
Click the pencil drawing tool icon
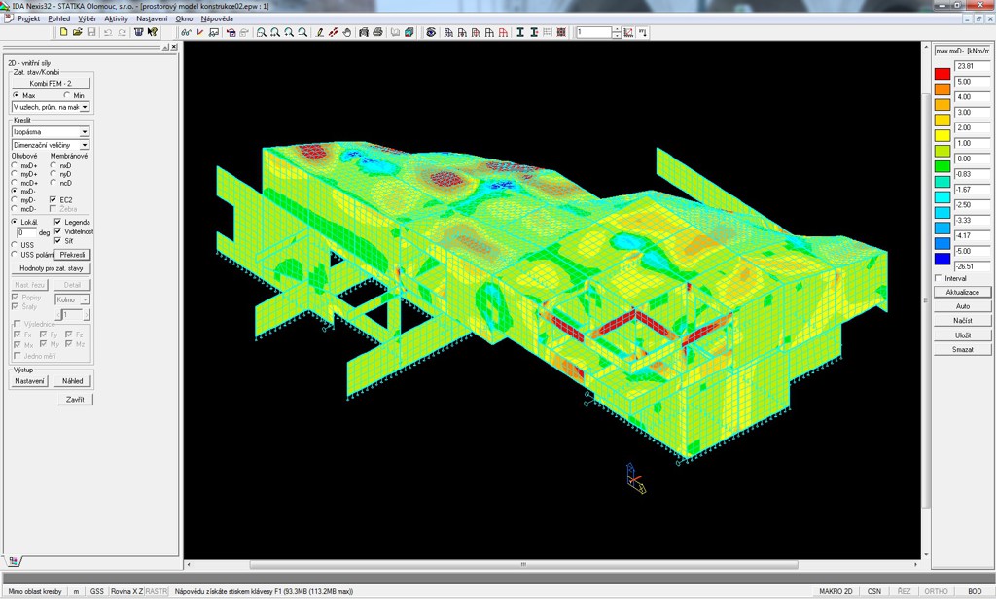[320, 32]
